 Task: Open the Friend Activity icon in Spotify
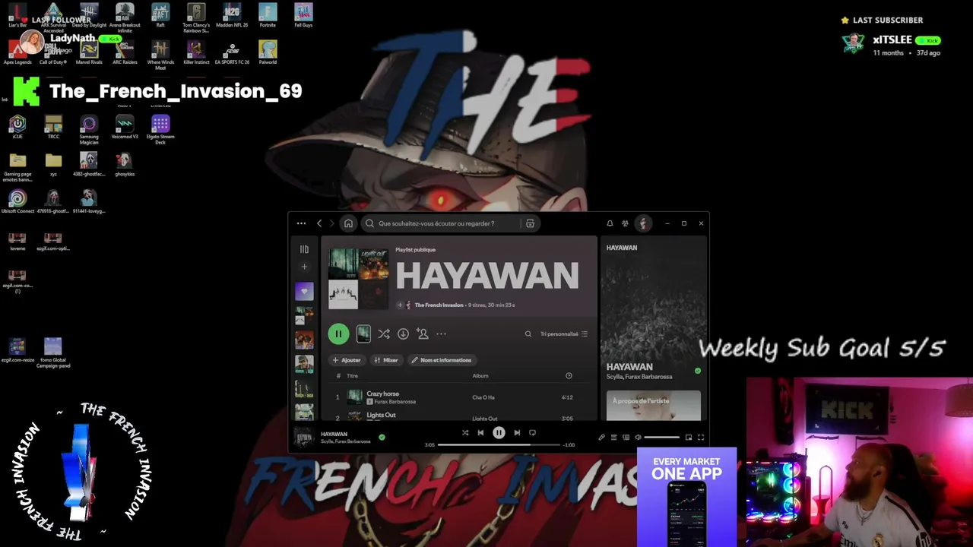coord(625,223)
